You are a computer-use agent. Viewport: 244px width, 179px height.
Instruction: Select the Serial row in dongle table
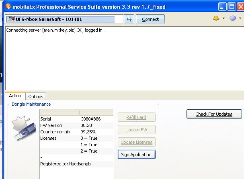tap(76, 119)
